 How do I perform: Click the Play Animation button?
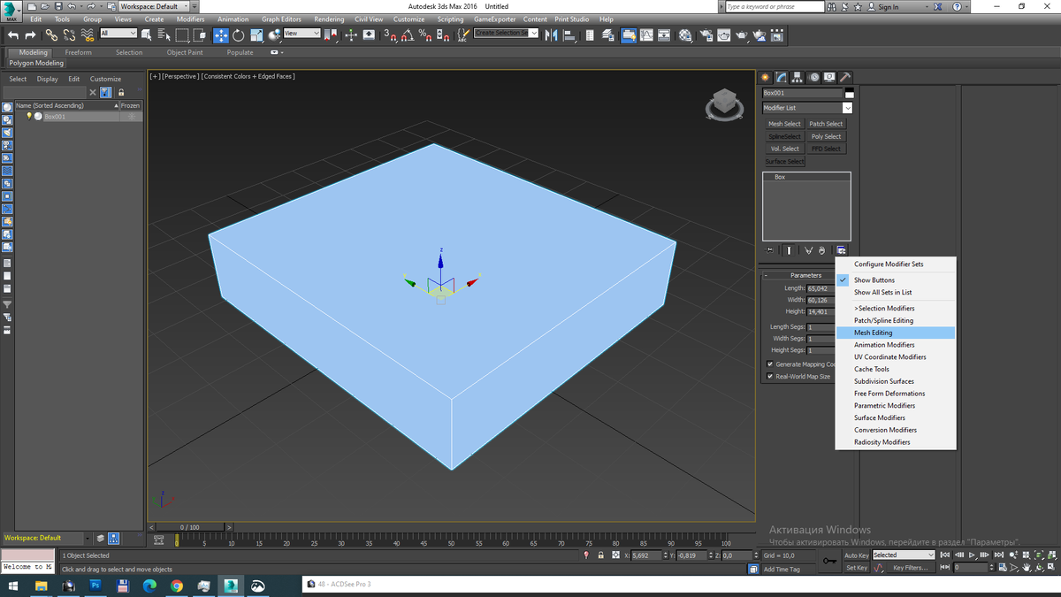tap(973, 555)
